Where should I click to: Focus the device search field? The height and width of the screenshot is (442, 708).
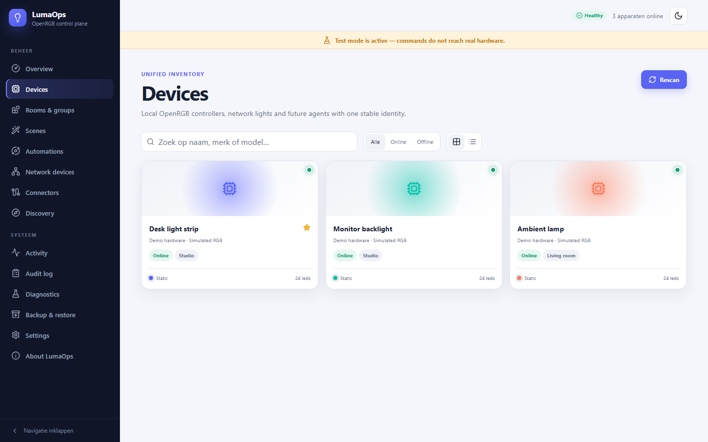point(249,142)
